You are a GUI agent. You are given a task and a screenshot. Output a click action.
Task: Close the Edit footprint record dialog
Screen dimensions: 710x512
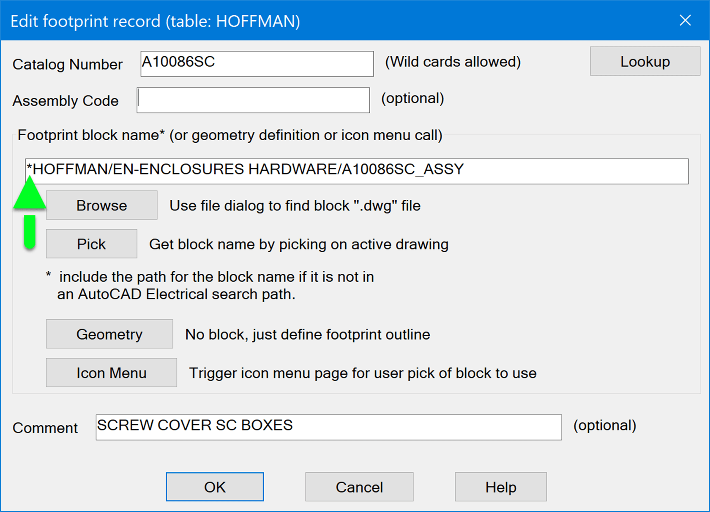[685, 20]
